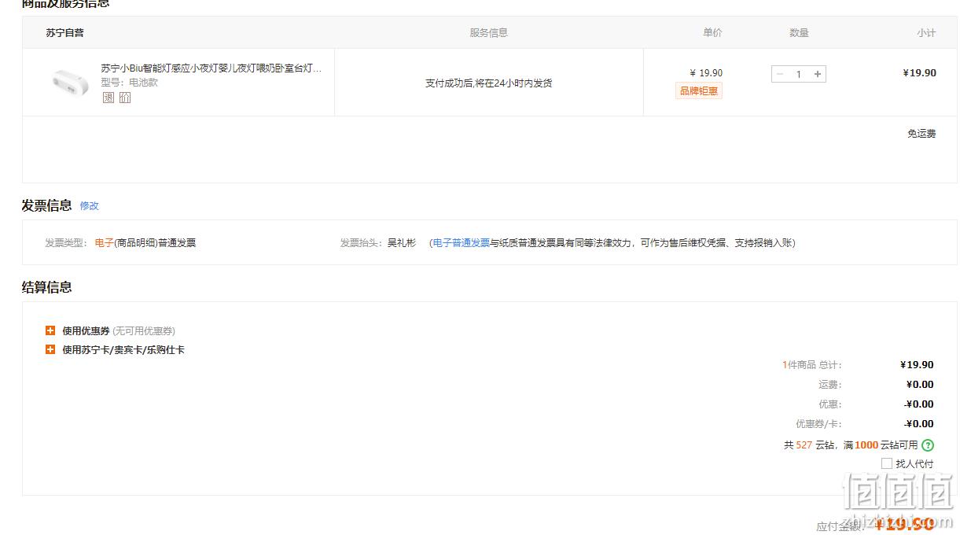Click the 苏宁自营 seller label
Viewport: 960px width, 535px height.
pos(64,33)
